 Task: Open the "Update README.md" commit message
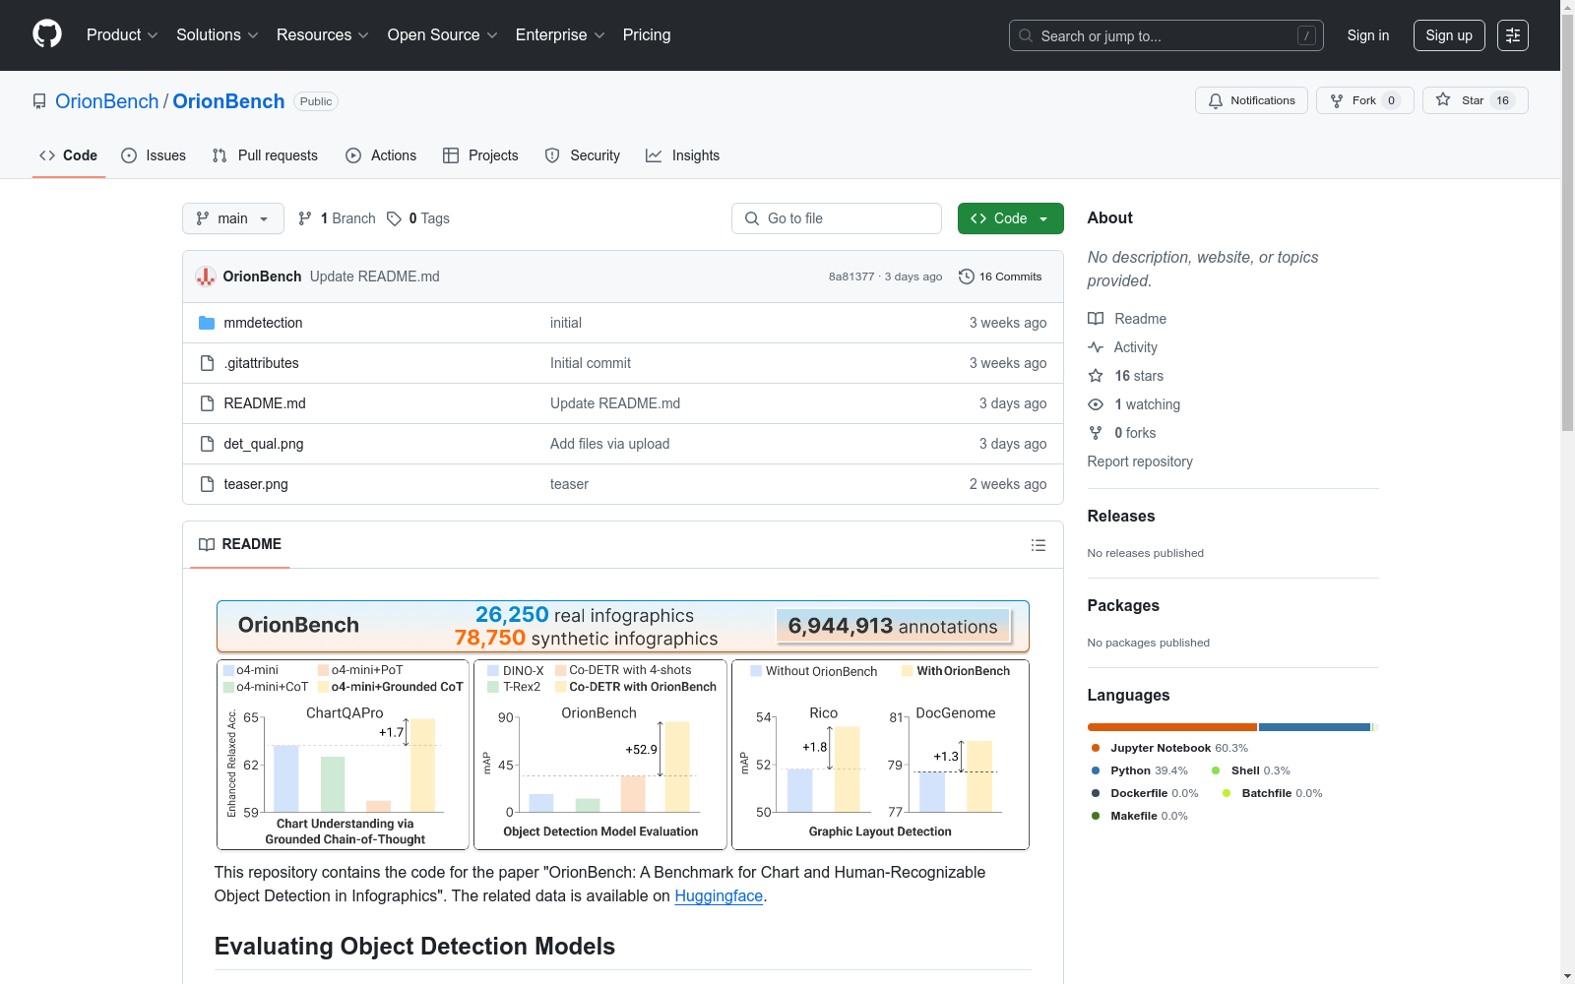coord(375,277)
